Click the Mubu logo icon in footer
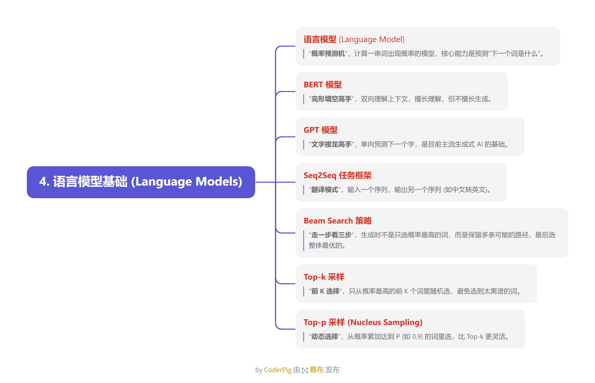The width and height of the screenshot is (595, 383). (305, 370)
